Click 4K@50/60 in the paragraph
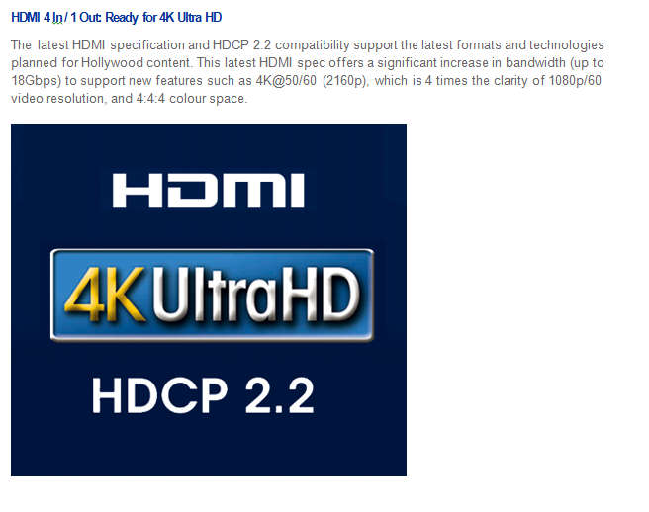Image resolution: width=649 pixels, height=512 pixels. (x=286, y=81)
